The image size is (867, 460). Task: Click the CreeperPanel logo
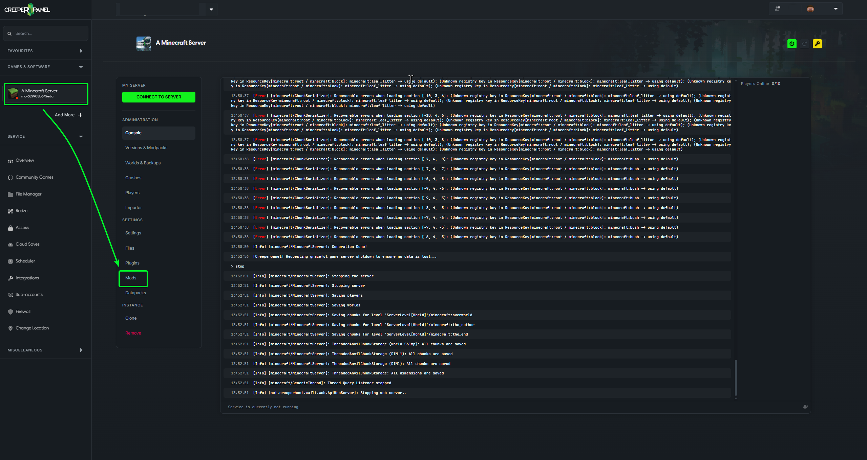pyautogui.click(x=27, y=9)
